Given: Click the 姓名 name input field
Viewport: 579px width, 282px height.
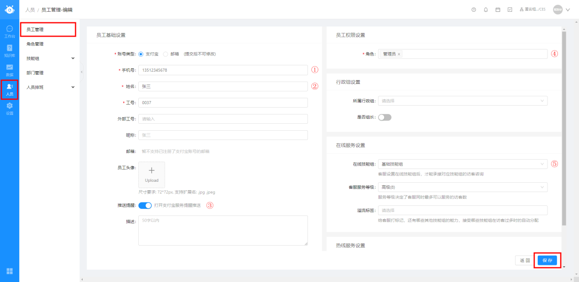Looking at the screenshot, I should pos(223,86).
